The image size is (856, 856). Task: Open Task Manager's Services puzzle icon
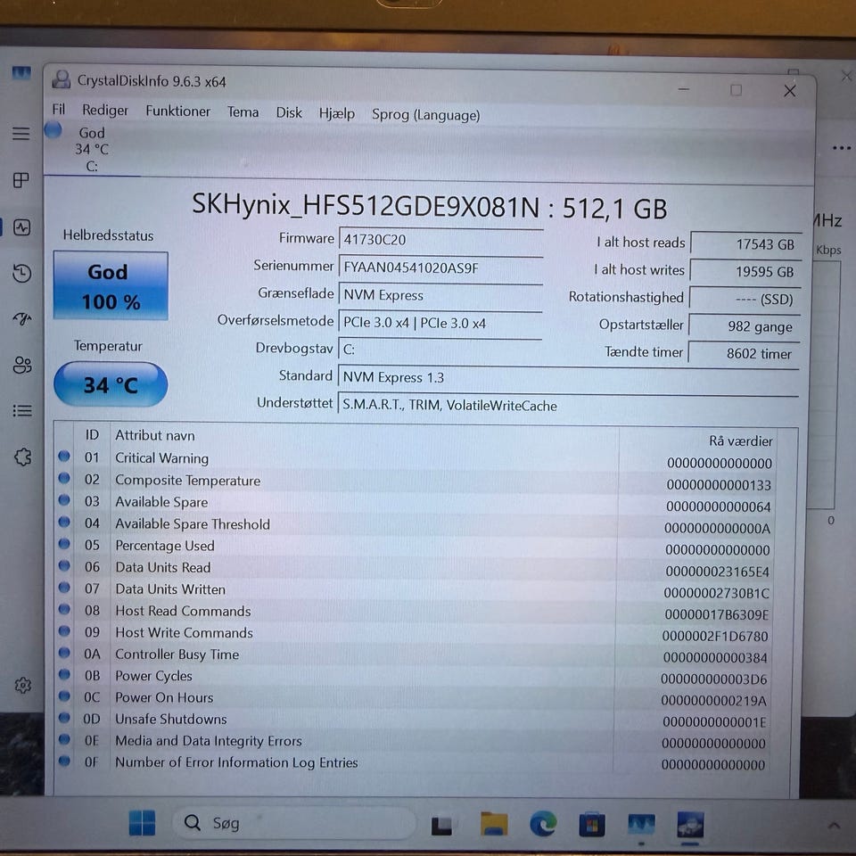coord(22,457)
